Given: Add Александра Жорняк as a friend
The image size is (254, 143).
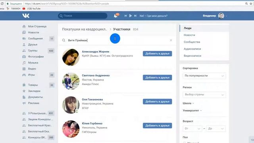Looking at the screenshot, I should 157,54.
